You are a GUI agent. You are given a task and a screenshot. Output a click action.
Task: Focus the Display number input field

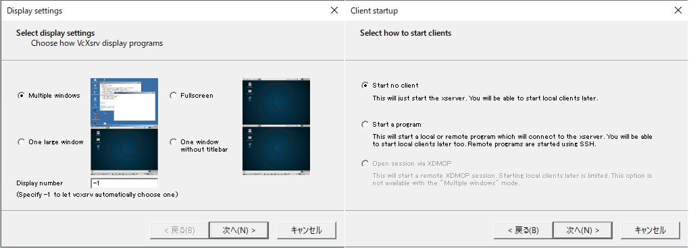point(124,183)
